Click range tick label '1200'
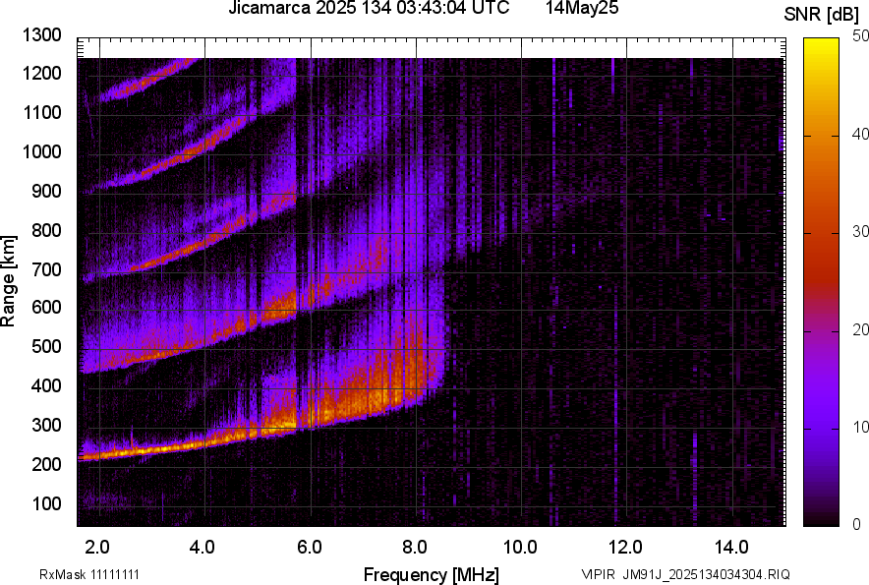This screenshot has width=869, height=585. (x=42, y=73)
